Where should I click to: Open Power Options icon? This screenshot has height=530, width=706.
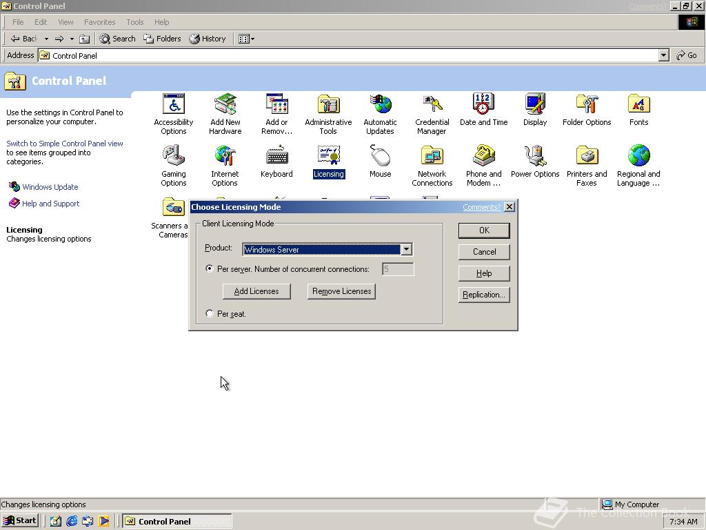point(535,161)
